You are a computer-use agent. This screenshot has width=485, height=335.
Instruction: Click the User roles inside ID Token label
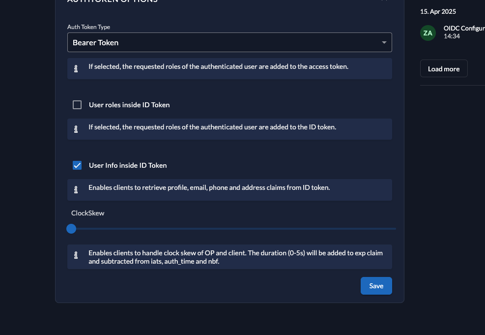129,105
